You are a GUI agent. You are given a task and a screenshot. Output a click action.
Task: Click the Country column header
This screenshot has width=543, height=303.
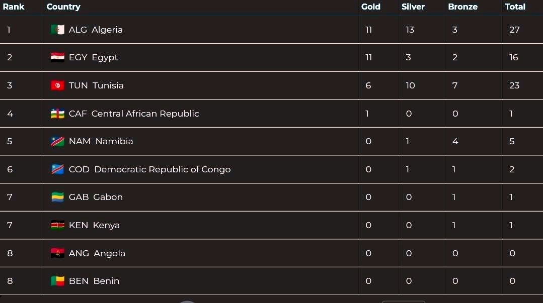(63, 7)
